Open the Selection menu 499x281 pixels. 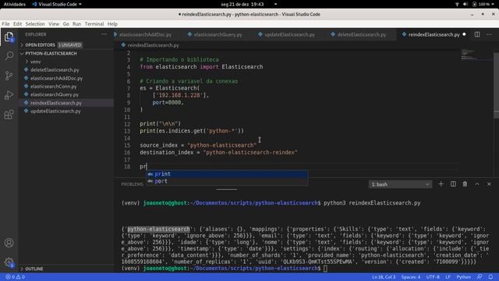pos(35,24)
